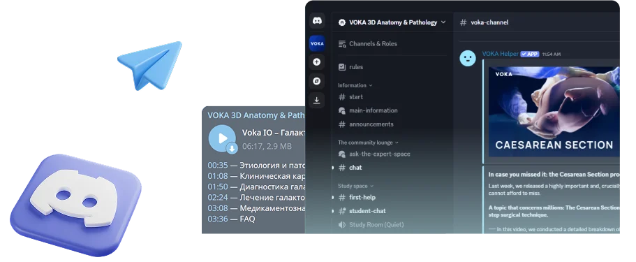Image resolution: width=636 pixels, height=262 pixels.
Task: Click the VOKA Helper avatar
Action: point(468,58)
